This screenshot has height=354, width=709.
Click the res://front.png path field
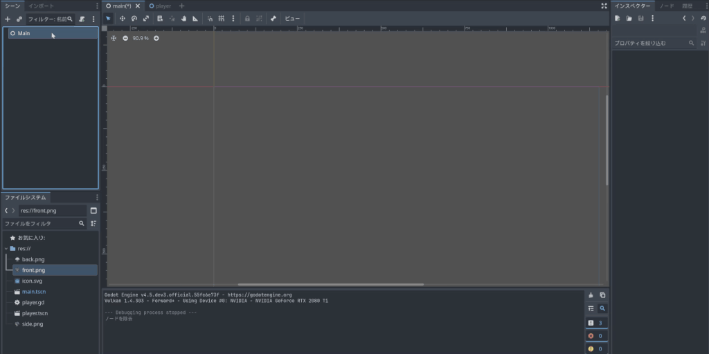53,210
